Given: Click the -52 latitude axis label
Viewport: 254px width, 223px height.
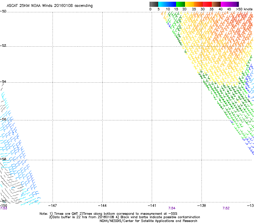Looking at the screenshot, I should point(3,46).
